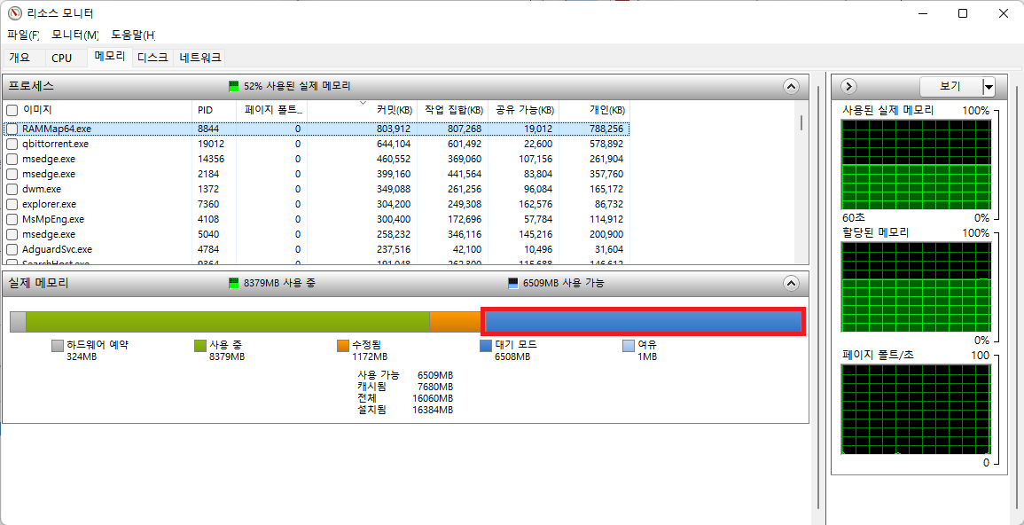The width and height of the screenshot is (1024, 525).
Task: Sort by 공유 가능(KB) column header
Action: (x=524, y=110)
